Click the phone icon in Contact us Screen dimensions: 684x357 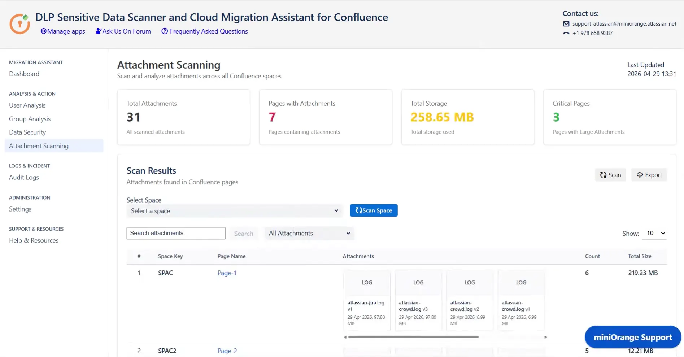click(x=566, y=33)
